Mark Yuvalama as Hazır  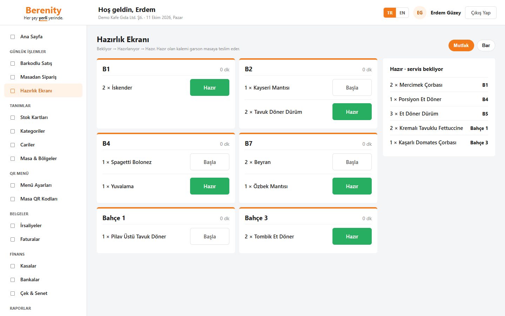210,186
